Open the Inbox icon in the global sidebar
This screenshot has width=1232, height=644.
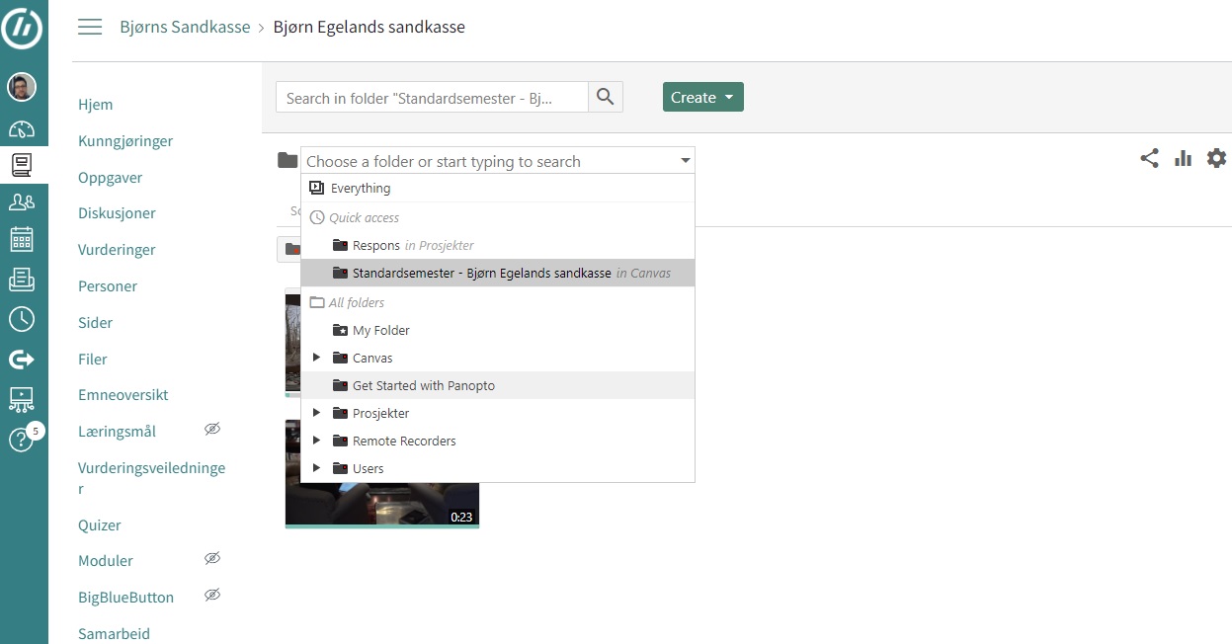pos(22,280)
